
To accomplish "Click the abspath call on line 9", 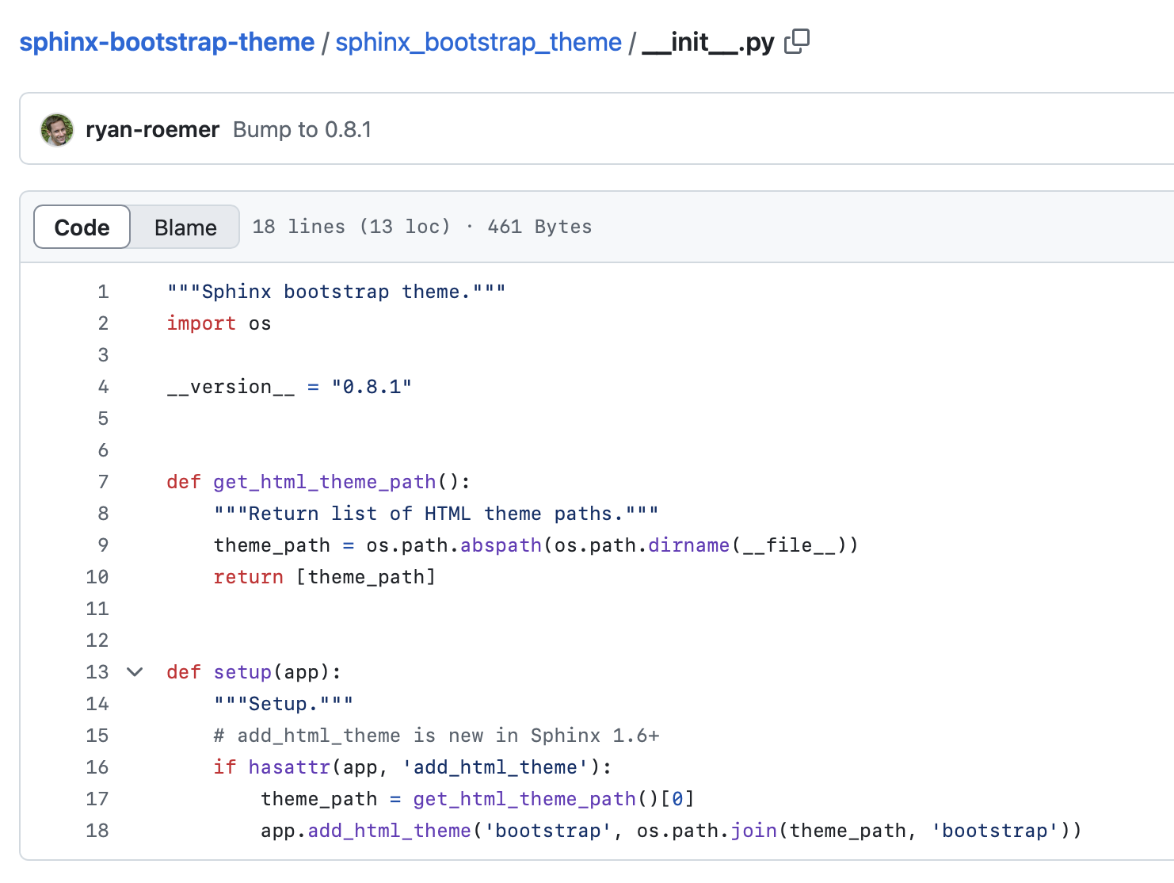I will click(x=501, y=545).
